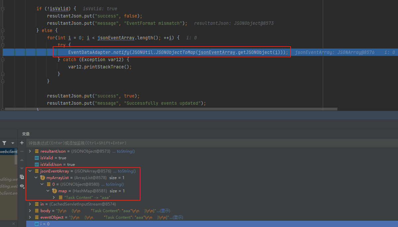Click the resultantJson variable name
Screen dimensions: 398x227
[53, 151]
